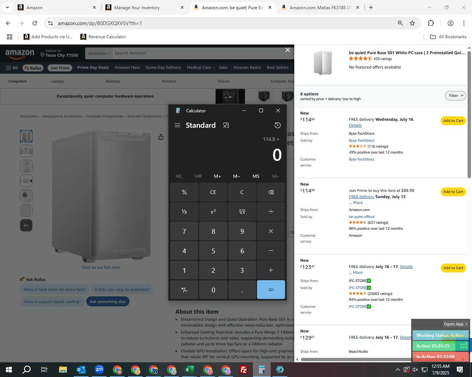Viewport: 472px width, 377px height.
Task: Switch to the first Amazon tab
Action: point(57,7)
